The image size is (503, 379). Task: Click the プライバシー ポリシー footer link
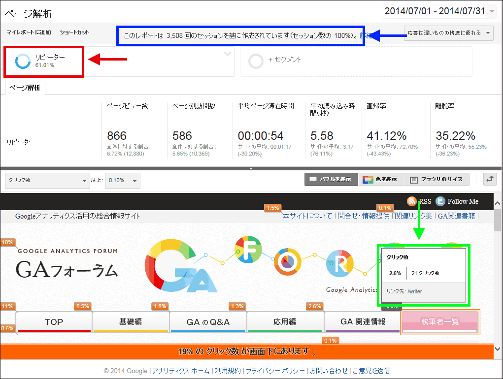pyautogui.click(x=275, y=371)
